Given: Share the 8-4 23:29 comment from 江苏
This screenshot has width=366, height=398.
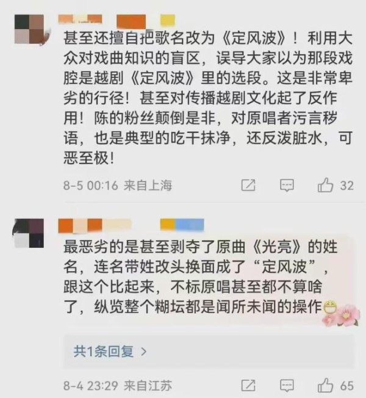Looking at the screenshot, I should (248, 385).
